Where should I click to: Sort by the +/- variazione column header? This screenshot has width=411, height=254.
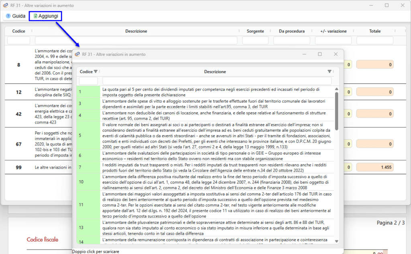(333, 31)
